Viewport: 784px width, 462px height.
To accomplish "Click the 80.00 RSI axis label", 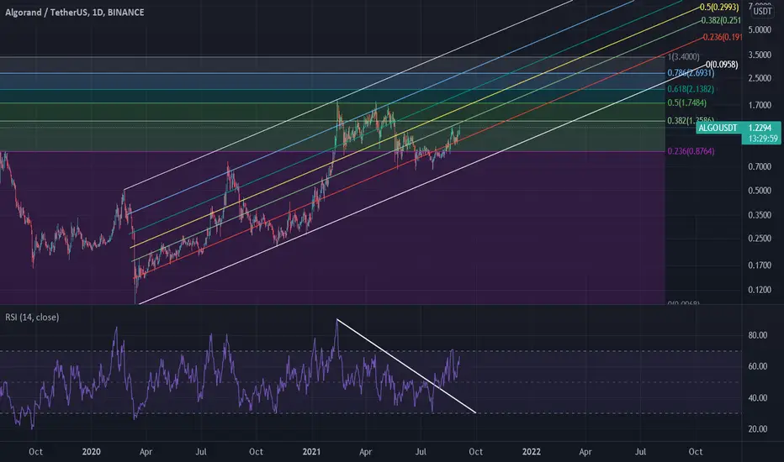I will [757, 335].
